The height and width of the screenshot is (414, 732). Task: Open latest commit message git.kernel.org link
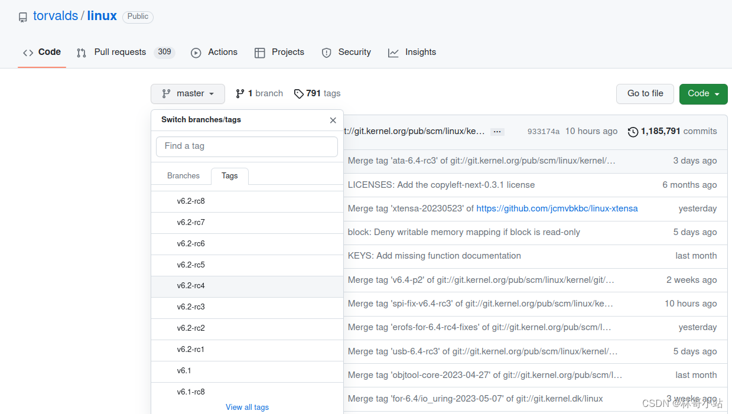tap(414, 131)
